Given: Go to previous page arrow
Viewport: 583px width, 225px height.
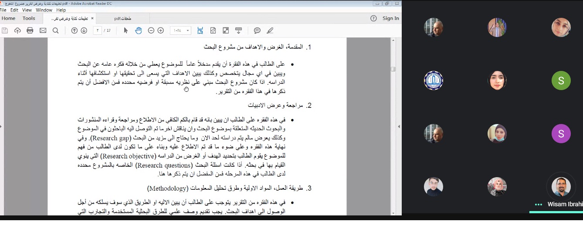Looking at the screenshot, I should click(75, 30).
